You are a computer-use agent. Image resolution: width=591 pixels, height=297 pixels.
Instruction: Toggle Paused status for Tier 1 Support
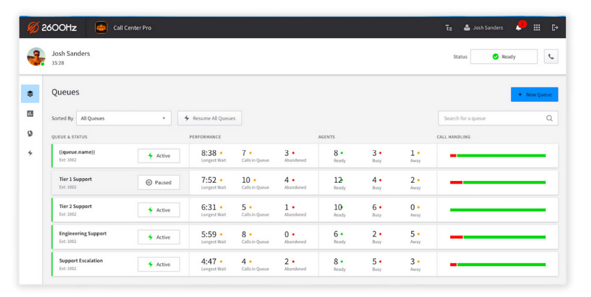158,182
